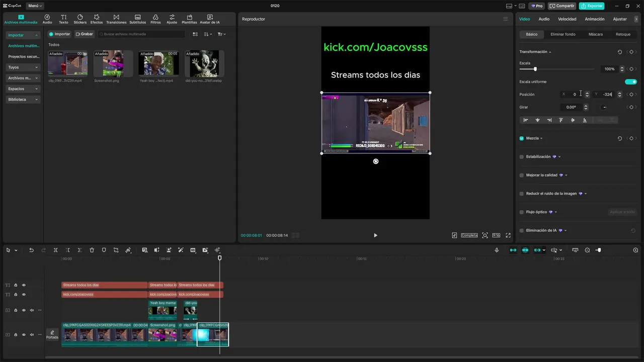Enable the Estabilización checkbox
The height and width of the screenshot is (362, 644).
pos(521,157)
